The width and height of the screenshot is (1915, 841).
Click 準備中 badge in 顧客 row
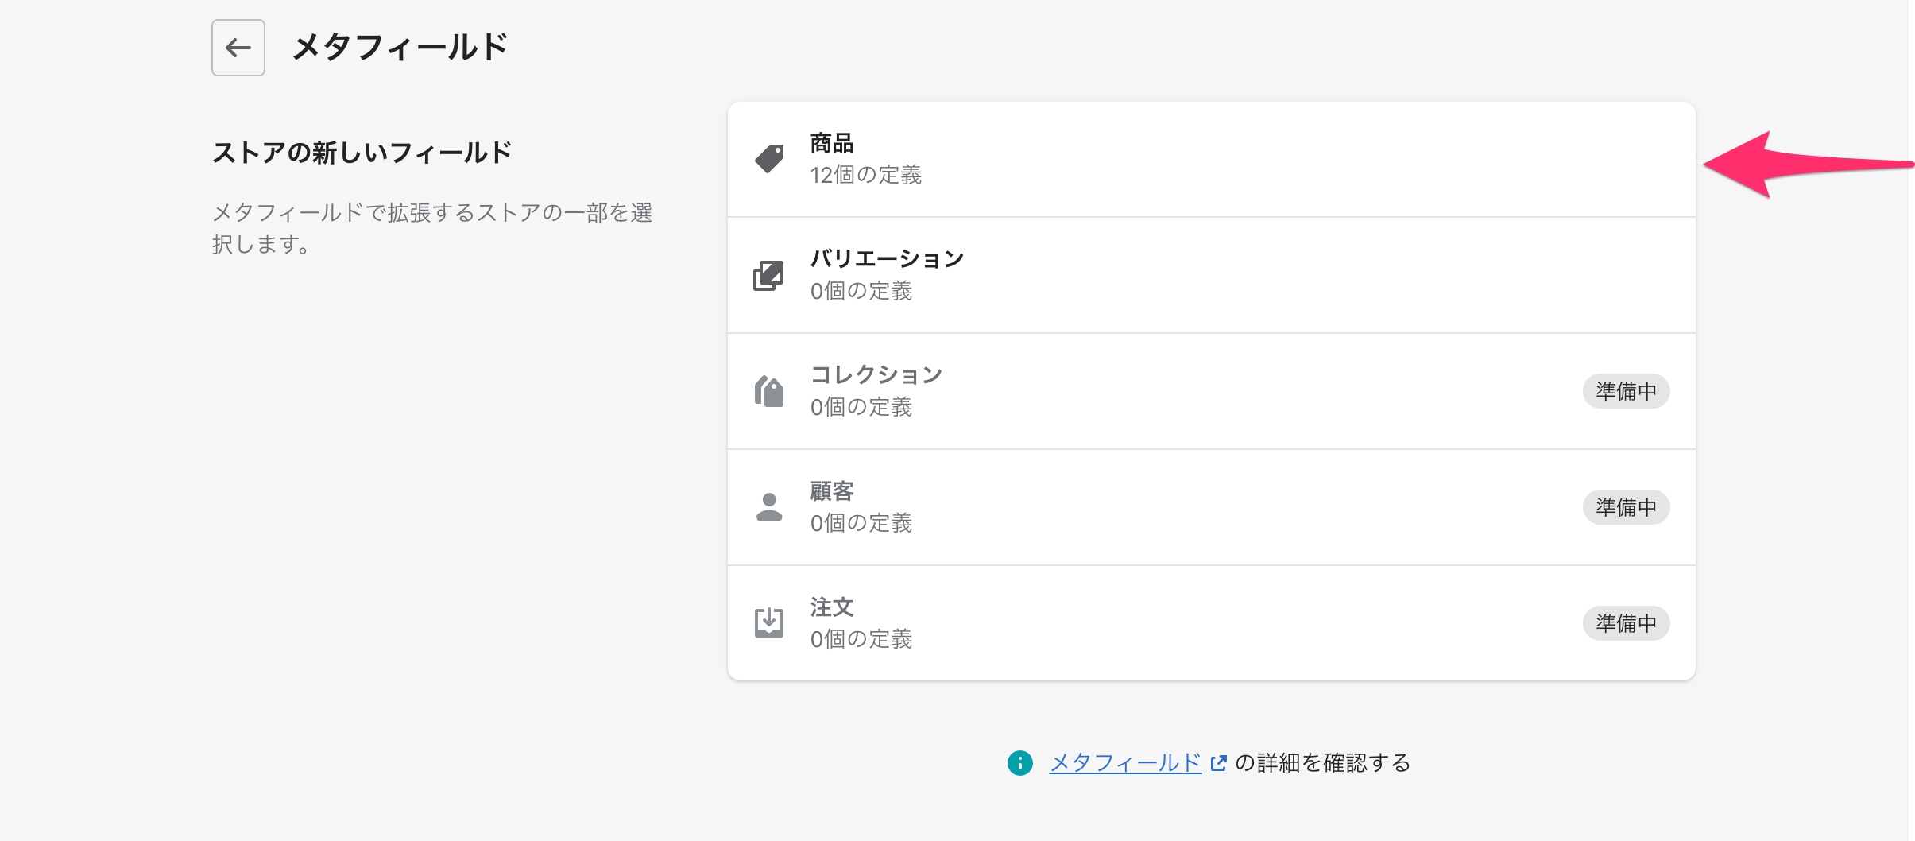(1626, 507)
